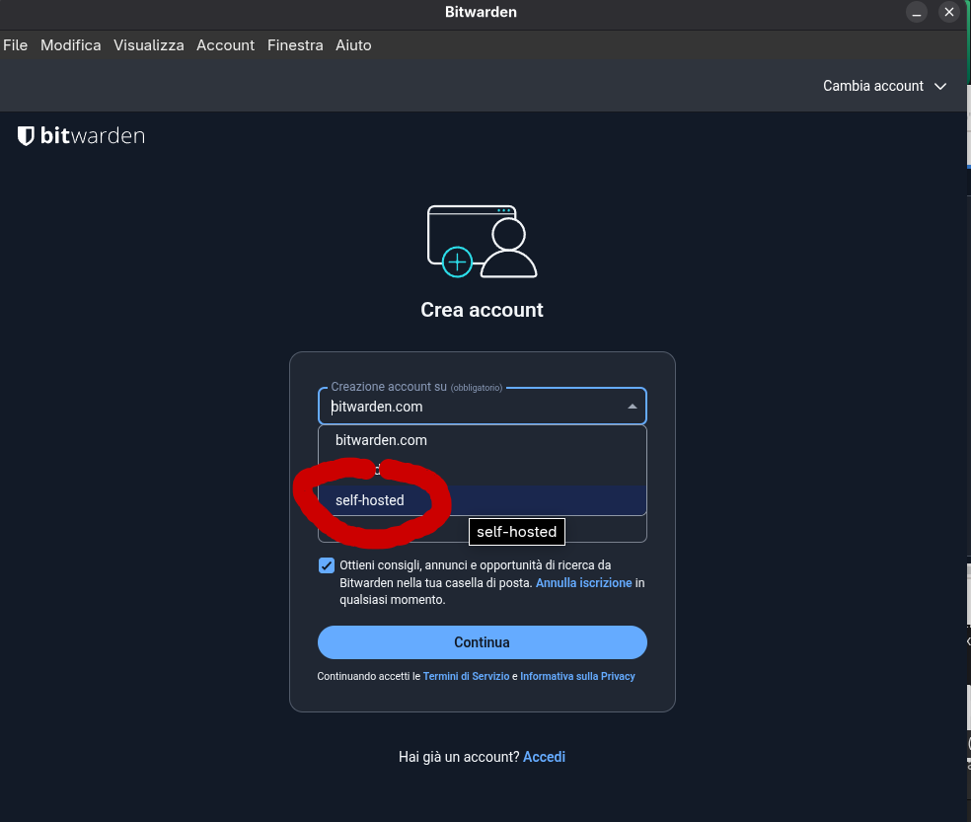Minimize the Bitwarden window
The height and width of the screenshot is (822, 971).
918,13
